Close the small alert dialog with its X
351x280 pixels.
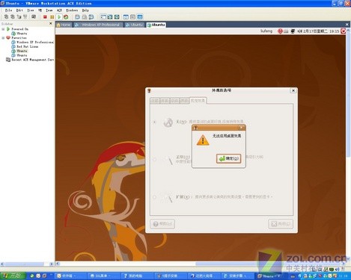click(241, 128)
